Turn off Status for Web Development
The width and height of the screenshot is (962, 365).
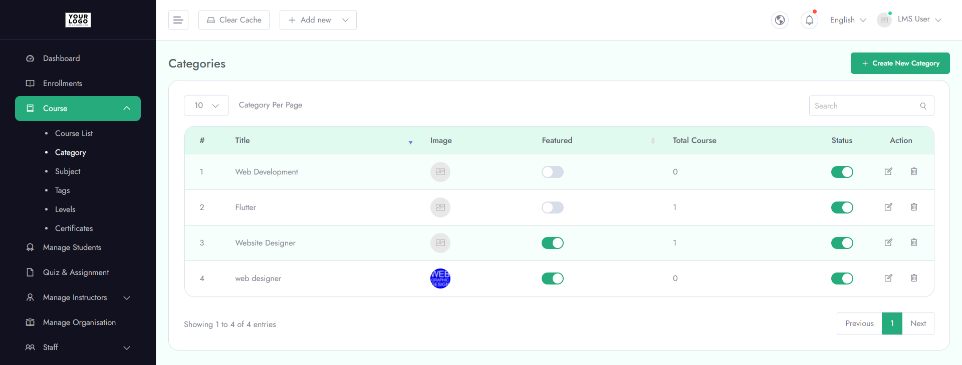pyautogui.click(x=842, y=172)
